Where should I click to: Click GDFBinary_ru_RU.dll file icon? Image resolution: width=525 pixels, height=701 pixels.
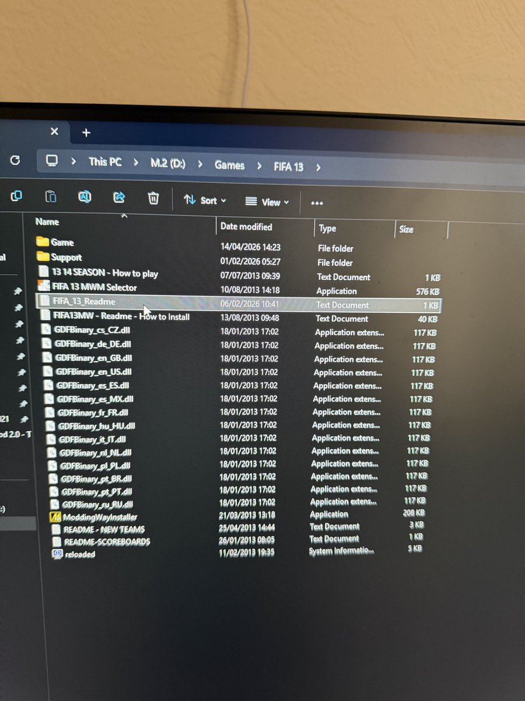tap(55, 504)
